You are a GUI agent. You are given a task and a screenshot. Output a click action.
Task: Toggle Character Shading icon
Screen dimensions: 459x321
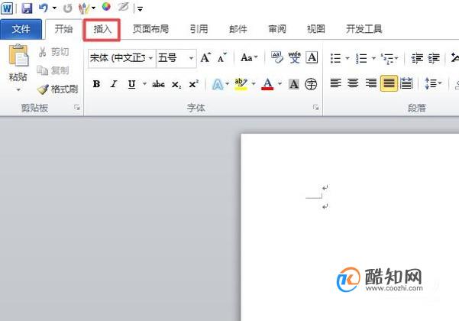coord(293,84)
